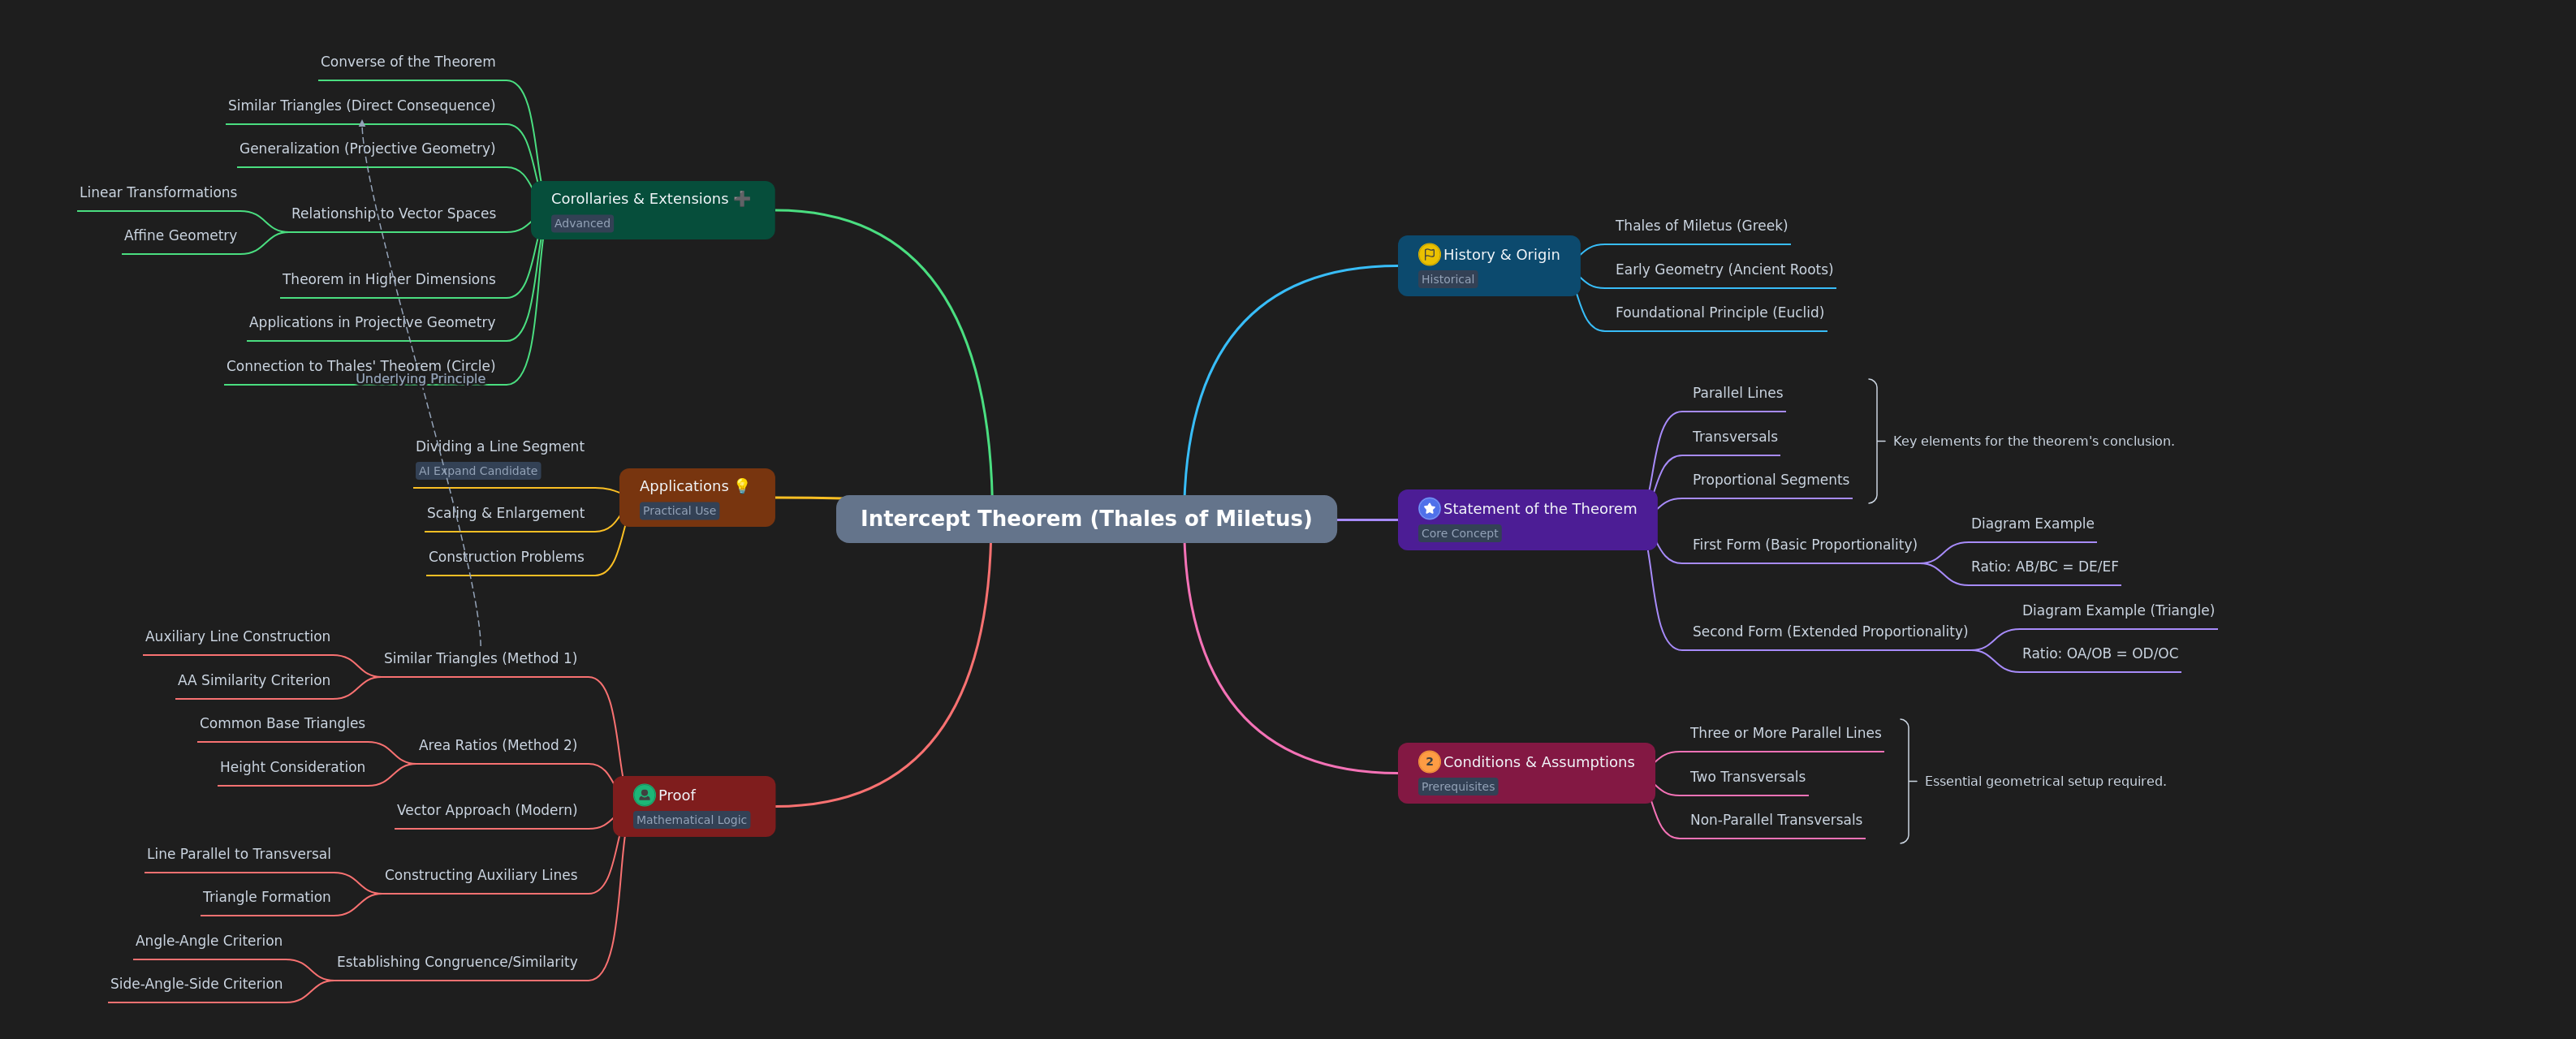This screenshot has height=1039, width=2576.
Task: Click the star icon on Statement of the Theorem
Action: click(1429, 508)
